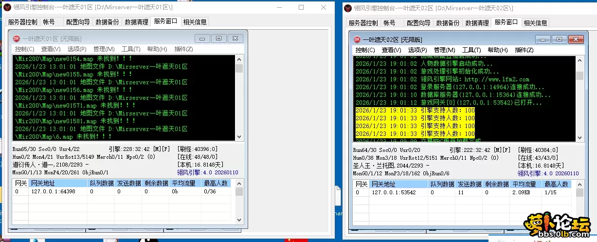Close the 一叶遮天02区 [无限版] inner window
This screenshot has height=242, width=597.
point(576,39)
